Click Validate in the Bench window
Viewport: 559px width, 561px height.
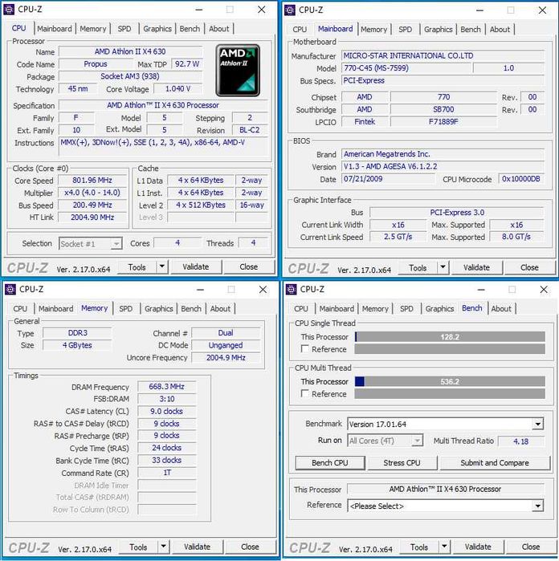point(478,547)
